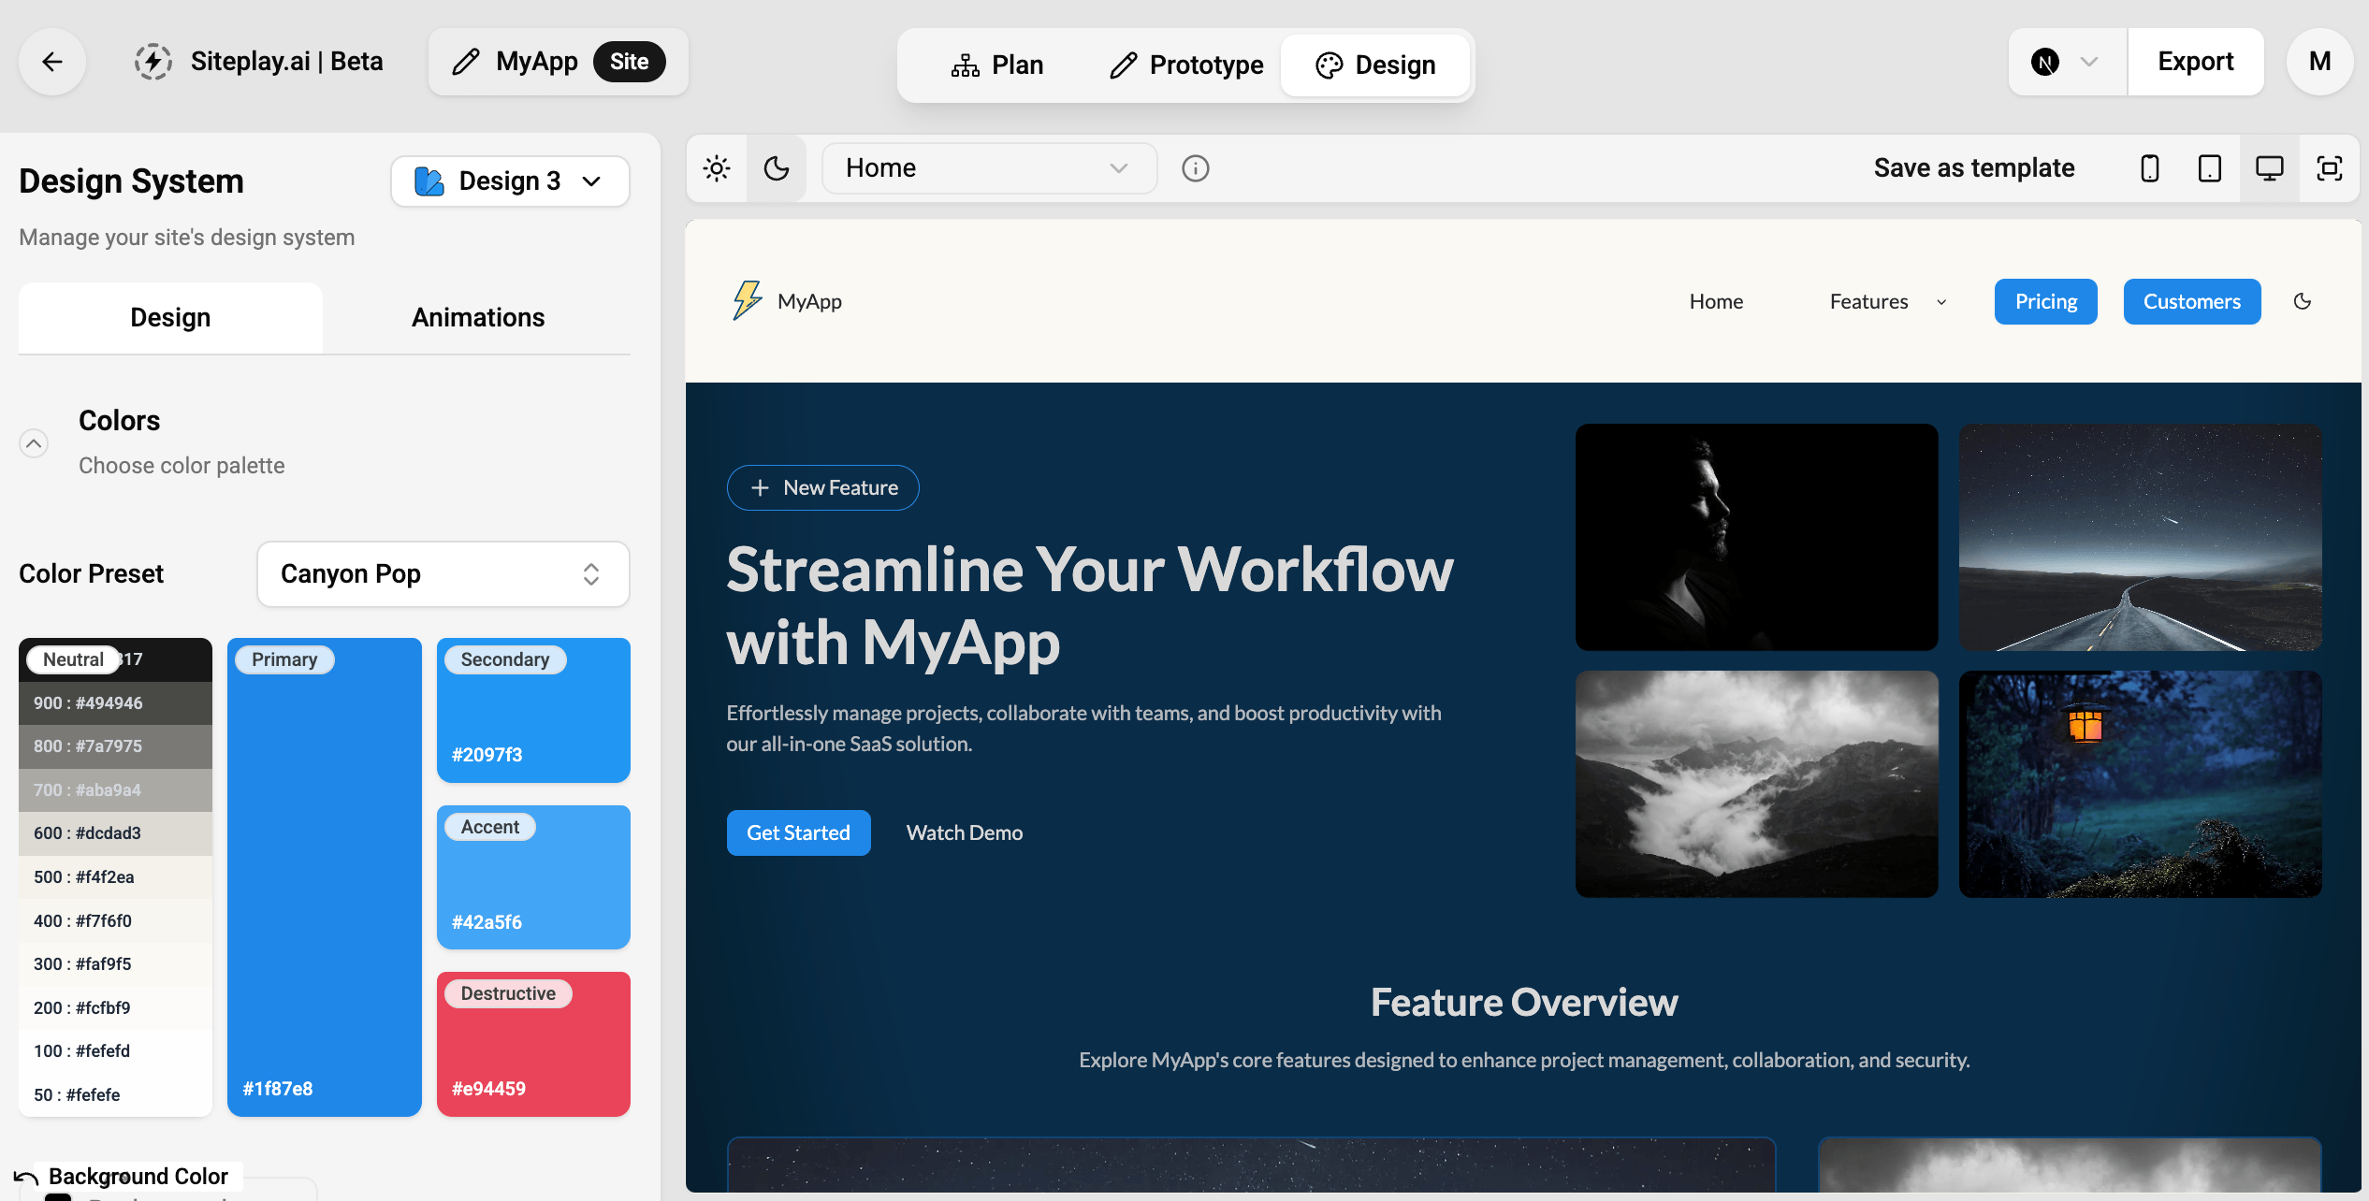Pick neutral shade 100 : #fefefd
The image size is (2369, 1201).
115,1051
